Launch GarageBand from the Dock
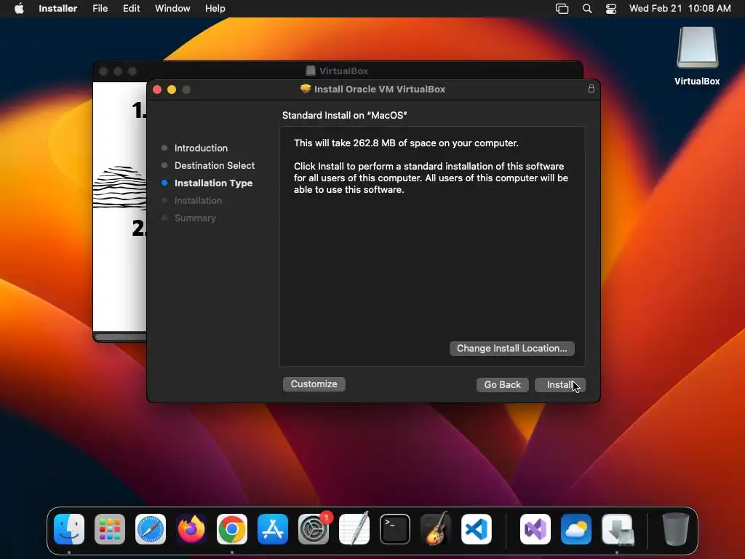745x559 pixels. click(436, 529)
